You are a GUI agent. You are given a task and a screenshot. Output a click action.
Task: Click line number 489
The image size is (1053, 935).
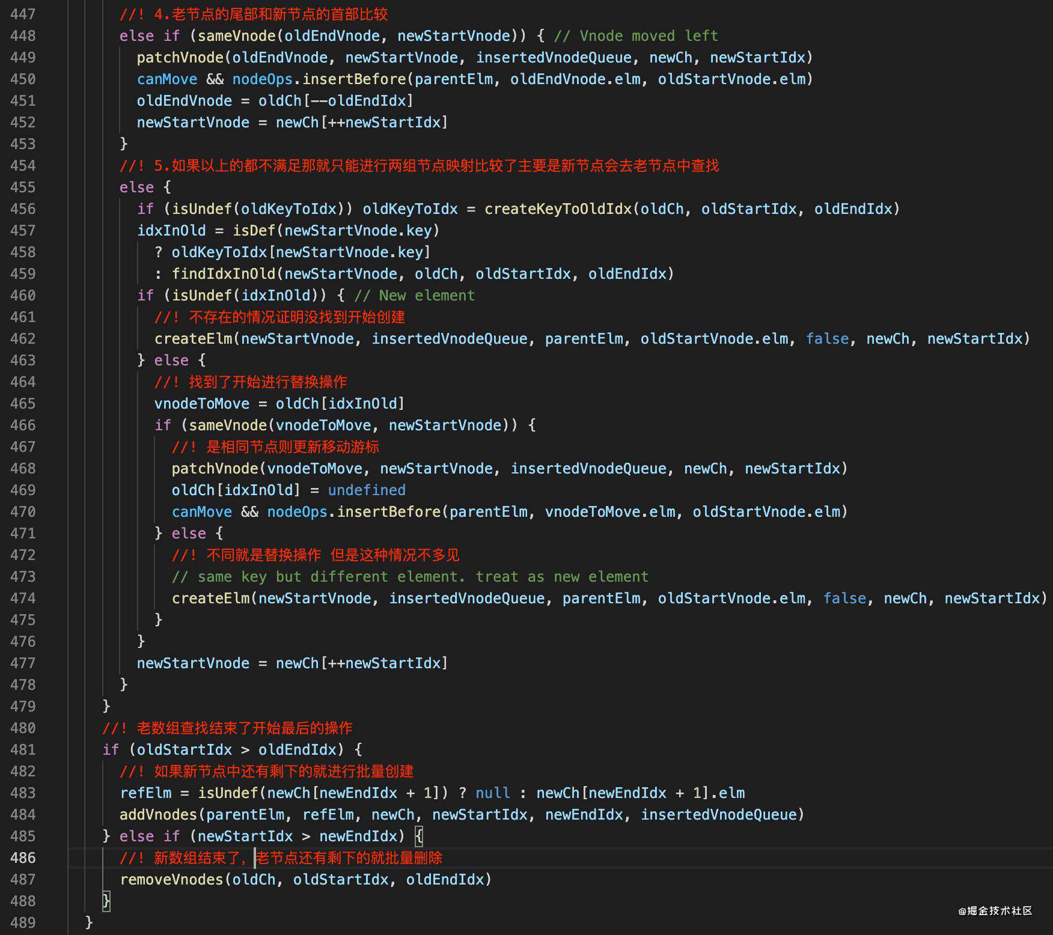click(x=23, y=922)
